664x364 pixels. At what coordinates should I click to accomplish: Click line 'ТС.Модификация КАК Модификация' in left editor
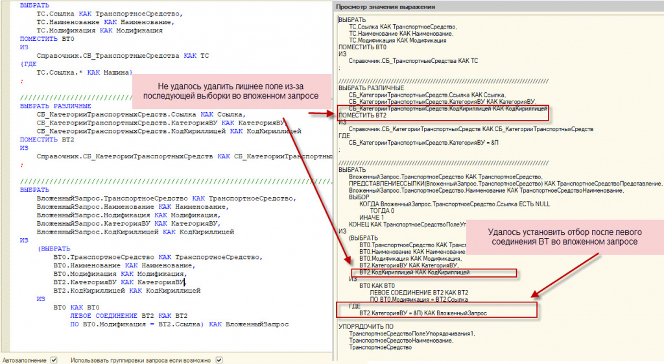[x=99, y=30]
